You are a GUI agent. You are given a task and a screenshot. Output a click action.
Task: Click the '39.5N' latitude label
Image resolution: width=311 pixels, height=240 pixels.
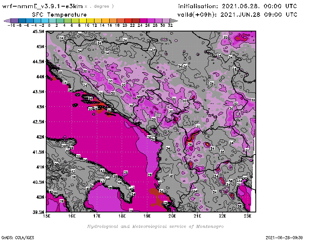pos(38,212)
